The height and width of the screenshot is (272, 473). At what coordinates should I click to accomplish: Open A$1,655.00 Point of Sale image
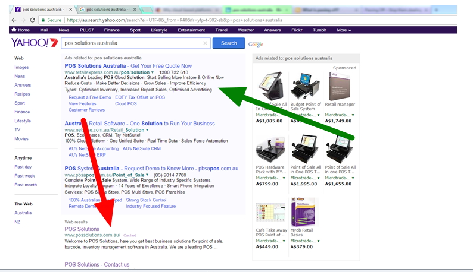click(340, 150)
